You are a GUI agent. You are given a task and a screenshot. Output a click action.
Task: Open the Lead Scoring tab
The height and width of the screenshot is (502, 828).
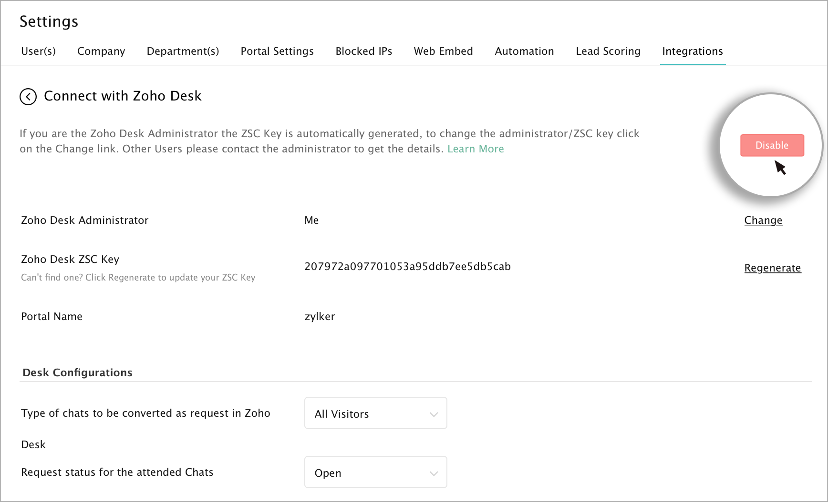[x=608, y=51]
